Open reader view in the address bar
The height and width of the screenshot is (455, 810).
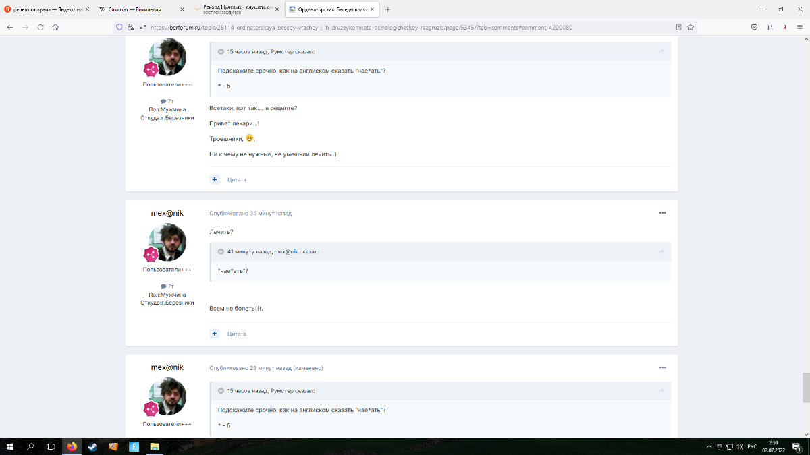tap(678, 27)
